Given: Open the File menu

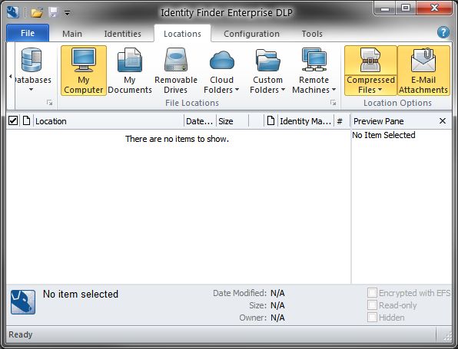Looking at the screenshot, I should click(28, 33).
